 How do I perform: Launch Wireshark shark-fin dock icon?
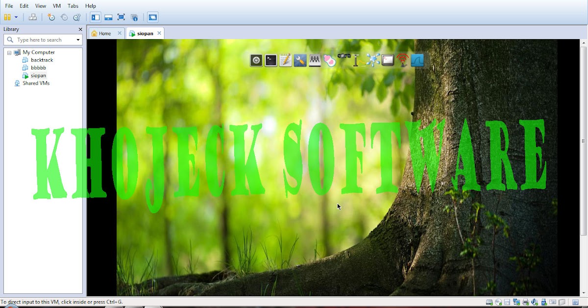[x=417, y=60]
